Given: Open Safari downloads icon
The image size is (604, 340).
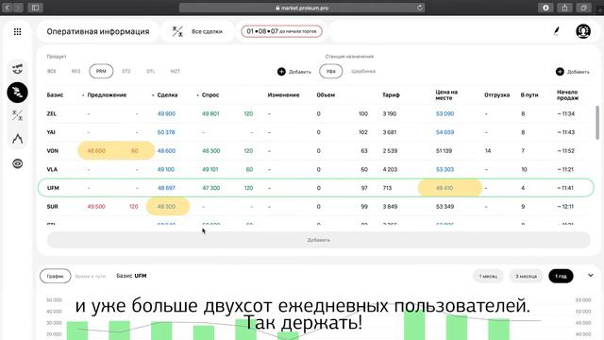Looking at the screenshot, I should pyautogui.click(x=545, y=8).
